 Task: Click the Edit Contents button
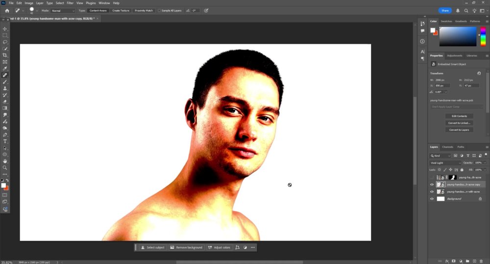coord(459,116)
